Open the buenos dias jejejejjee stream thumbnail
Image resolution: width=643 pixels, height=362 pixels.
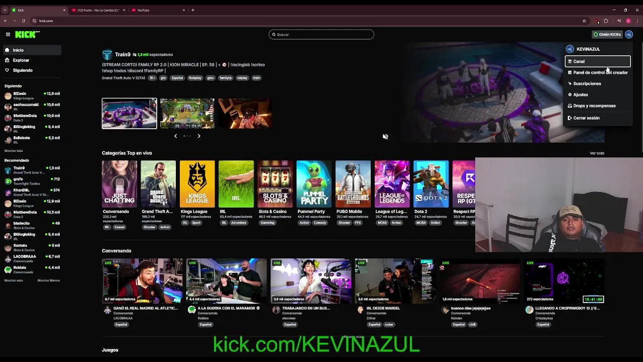[x=480, y=281]
